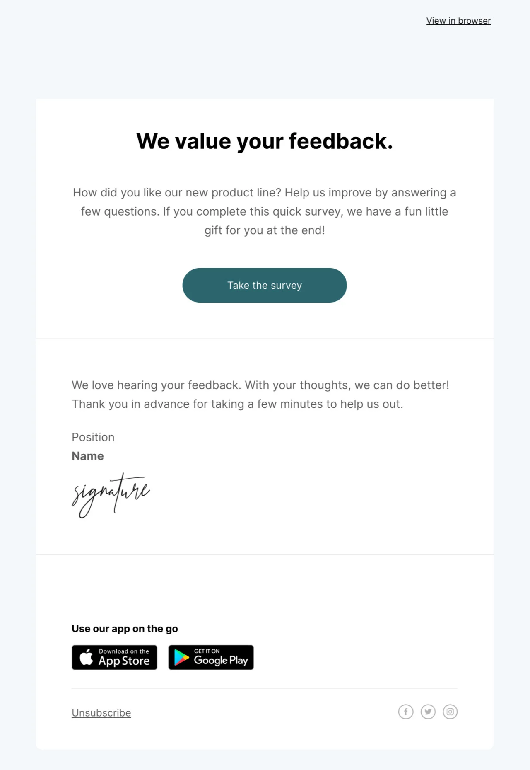Select the Position placeholder text
The image size is (530, 770).
pos(93,437)
